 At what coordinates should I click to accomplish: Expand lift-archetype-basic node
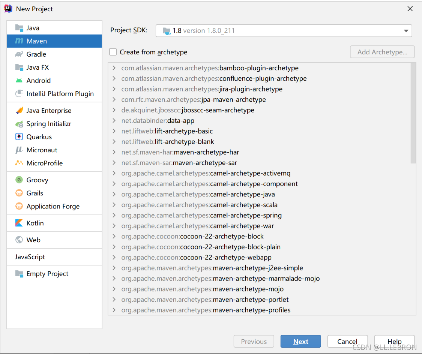(114, 131)
